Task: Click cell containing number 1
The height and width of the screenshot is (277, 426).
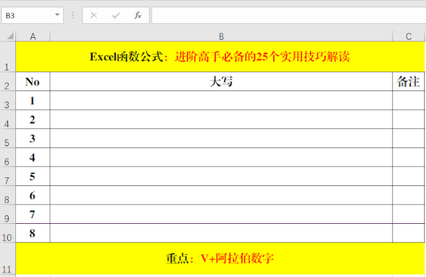Action: point(33,100)
